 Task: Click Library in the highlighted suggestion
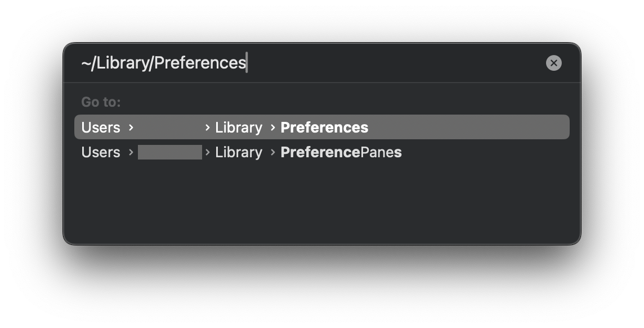239,127
